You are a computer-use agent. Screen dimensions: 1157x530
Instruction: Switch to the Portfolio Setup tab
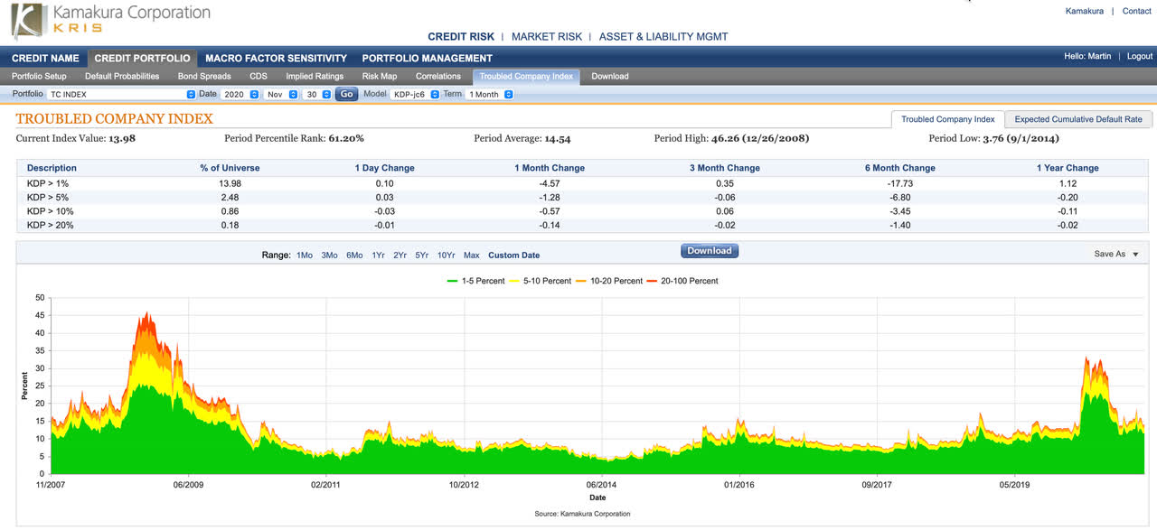point(39,77)
